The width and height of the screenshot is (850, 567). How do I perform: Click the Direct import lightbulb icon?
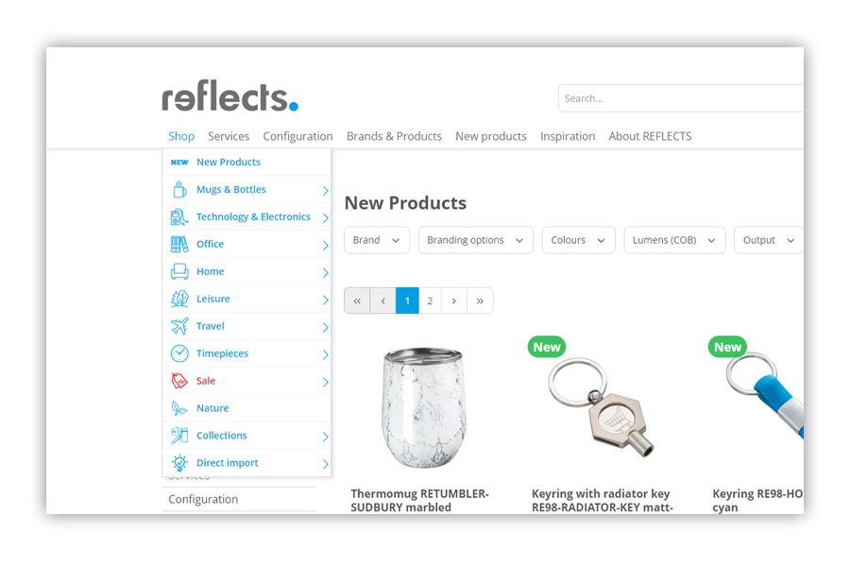(179, 463)
